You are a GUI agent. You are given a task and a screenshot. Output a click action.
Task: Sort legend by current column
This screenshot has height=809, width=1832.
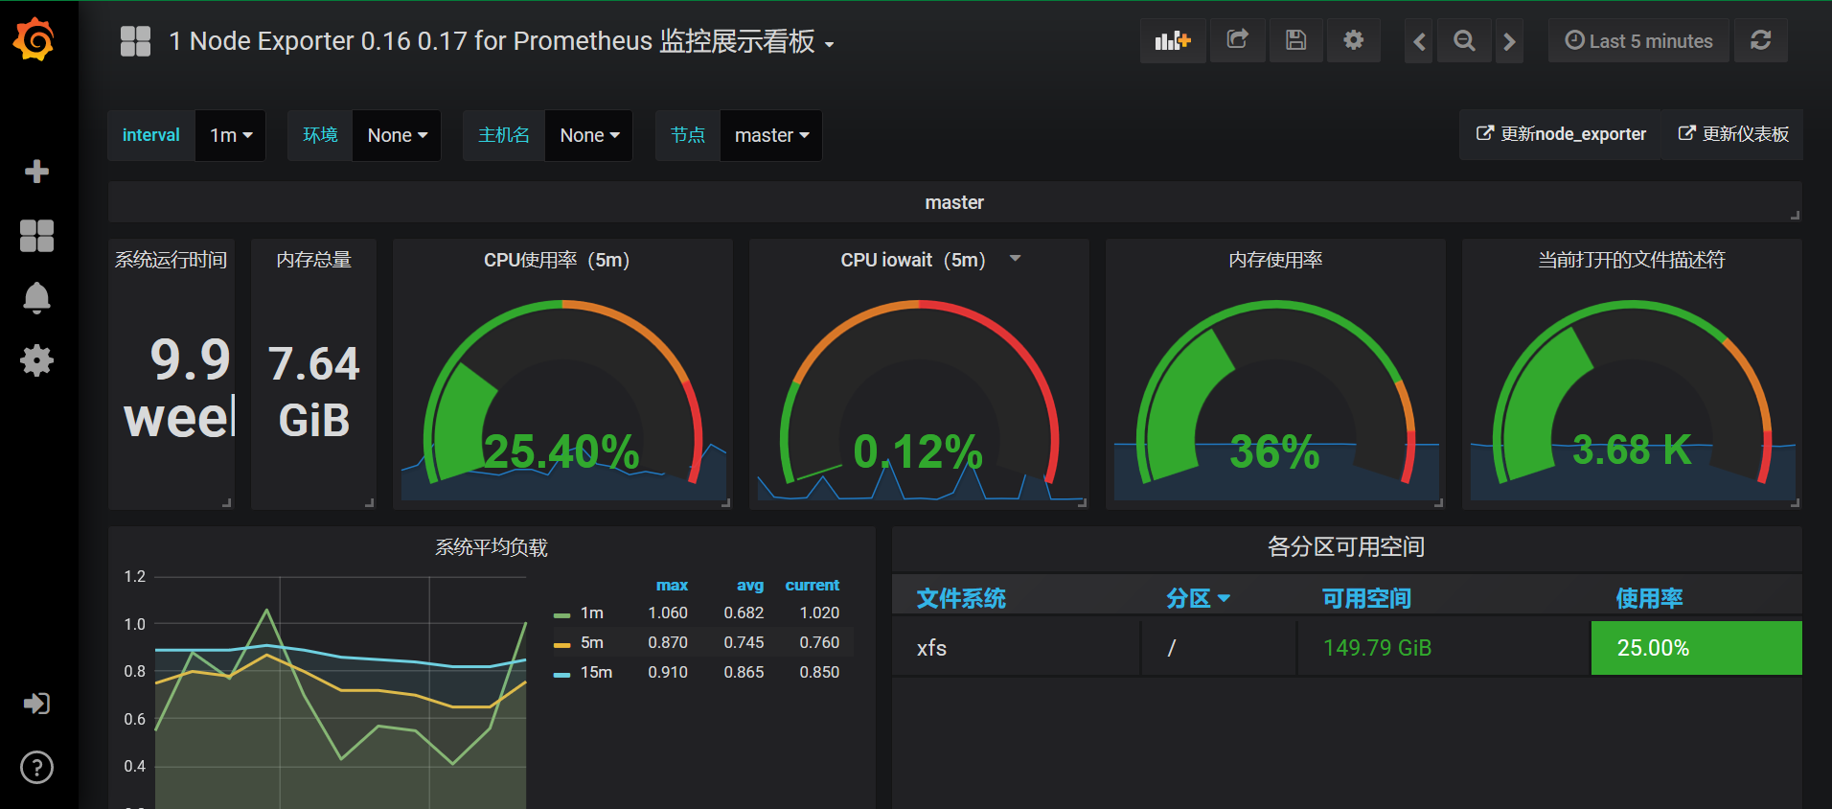point(813,585)
